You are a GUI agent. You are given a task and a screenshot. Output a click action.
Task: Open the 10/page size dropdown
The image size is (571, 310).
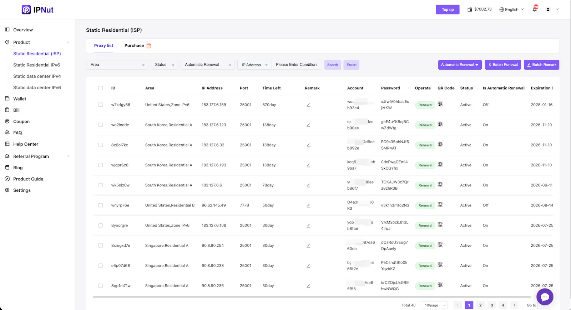coord(434,305)
